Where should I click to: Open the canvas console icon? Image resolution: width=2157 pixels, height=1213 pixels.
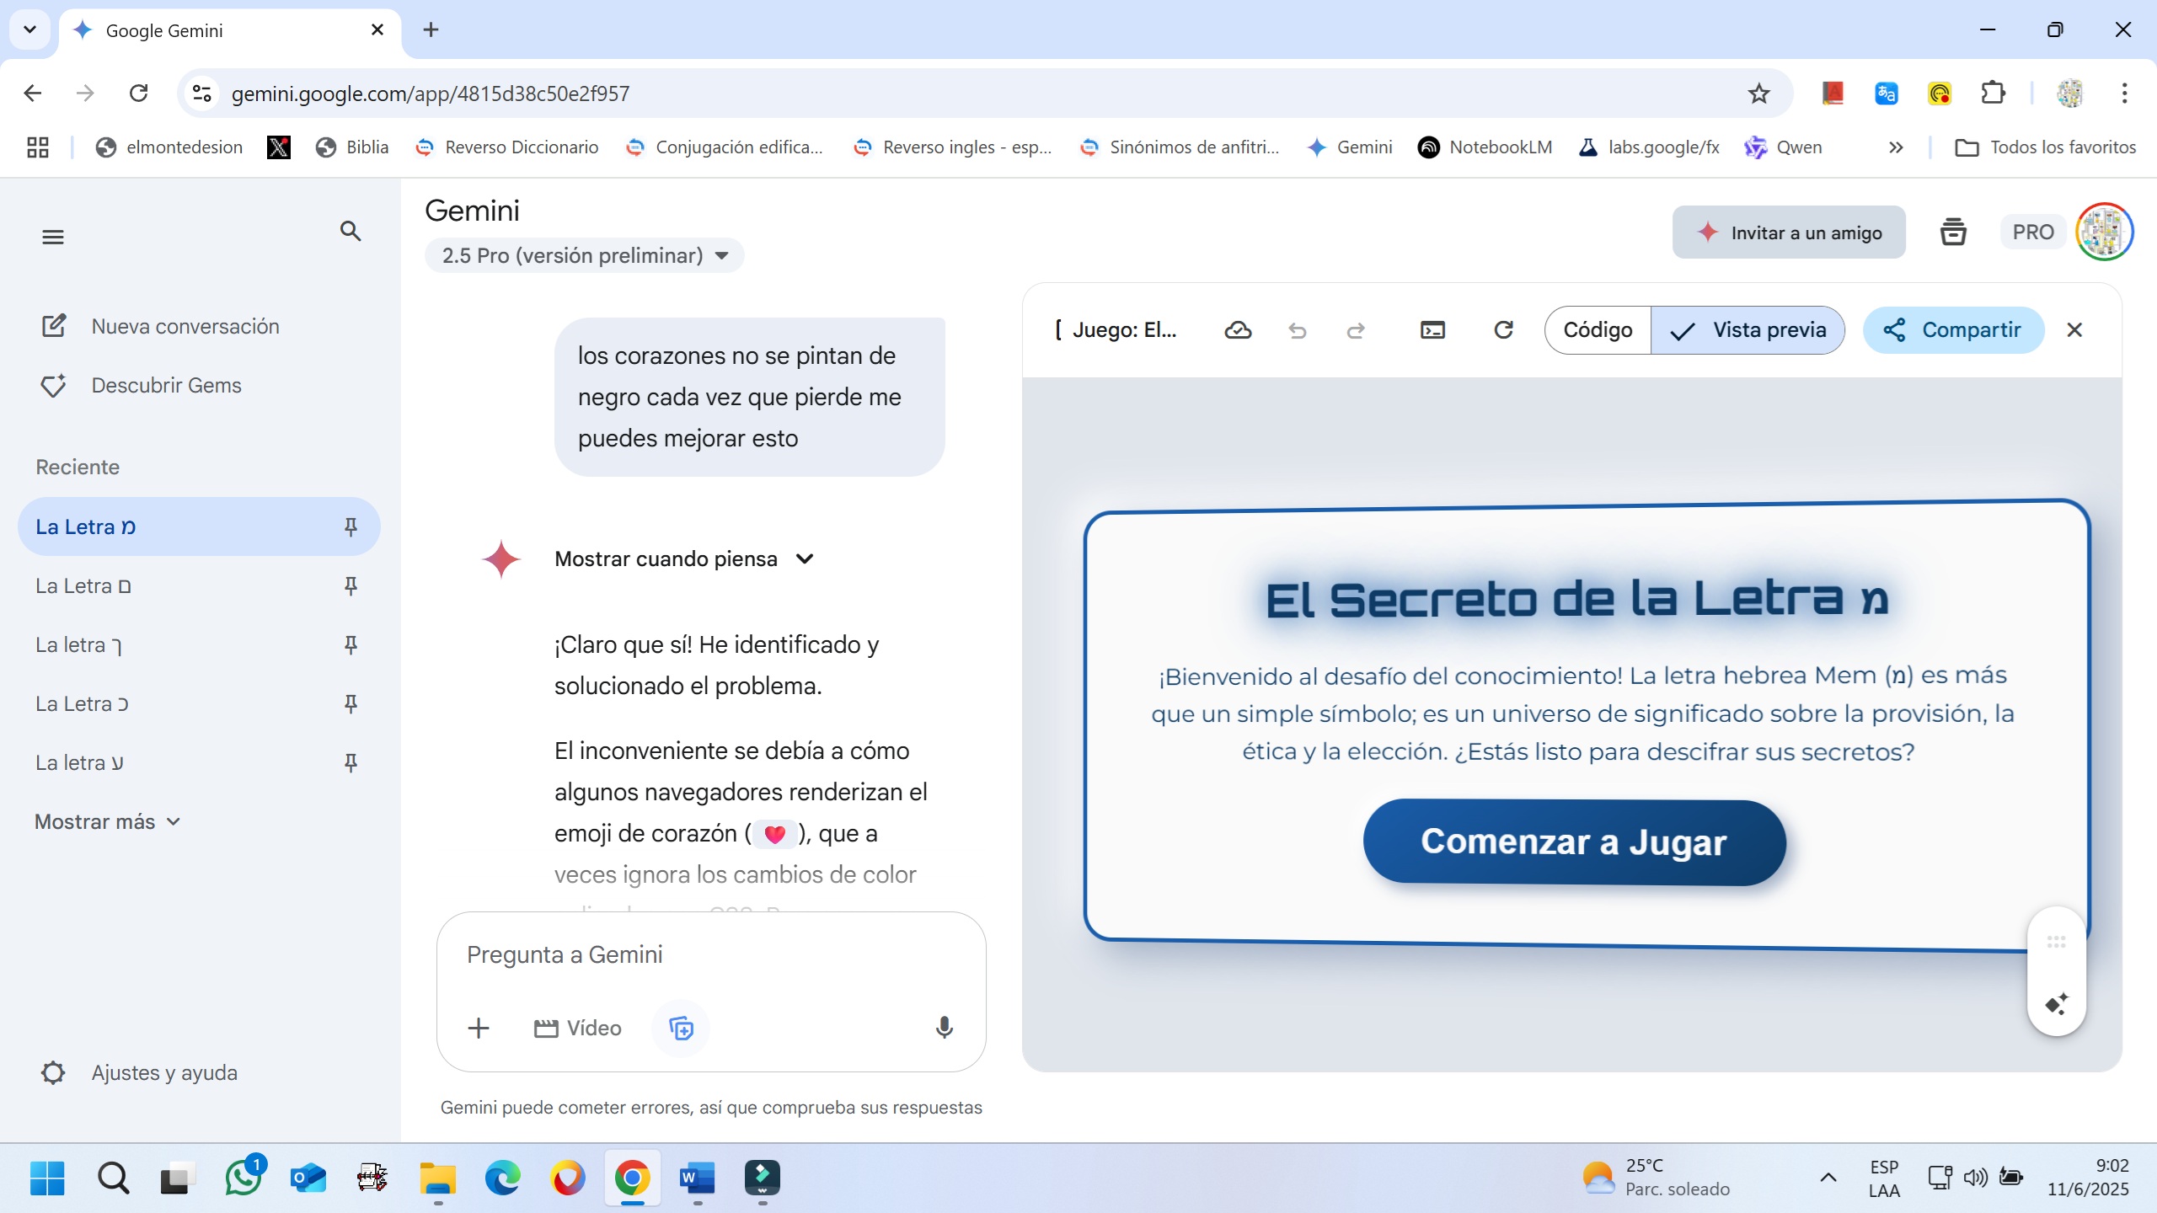tap(1432, 330)
